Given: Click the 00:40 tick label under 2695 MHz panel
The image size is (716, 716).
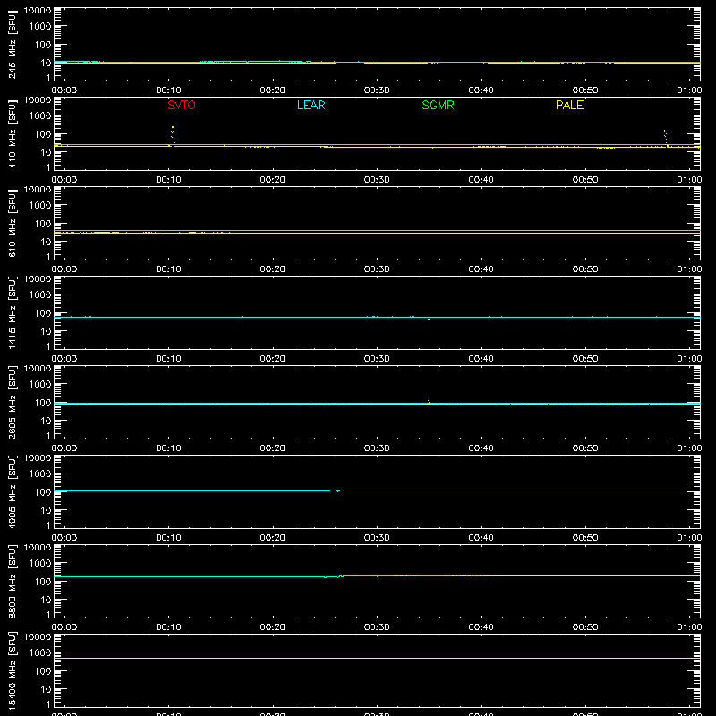Looking at the screenshot, I should (x=481, y=448).
